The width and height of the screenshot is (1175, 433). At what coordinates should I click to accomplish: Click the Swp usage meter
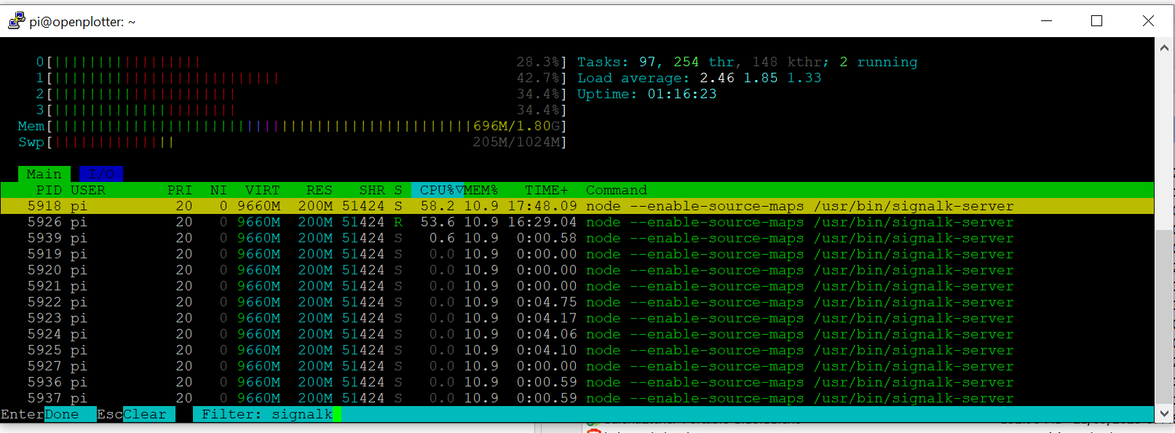pos(293,142)
